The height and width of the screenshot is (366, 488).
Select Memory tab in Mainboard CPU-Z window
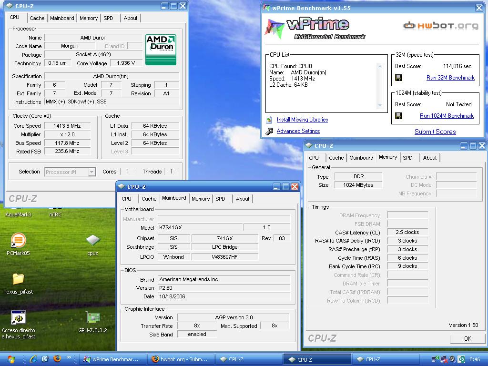coord(201,199)
